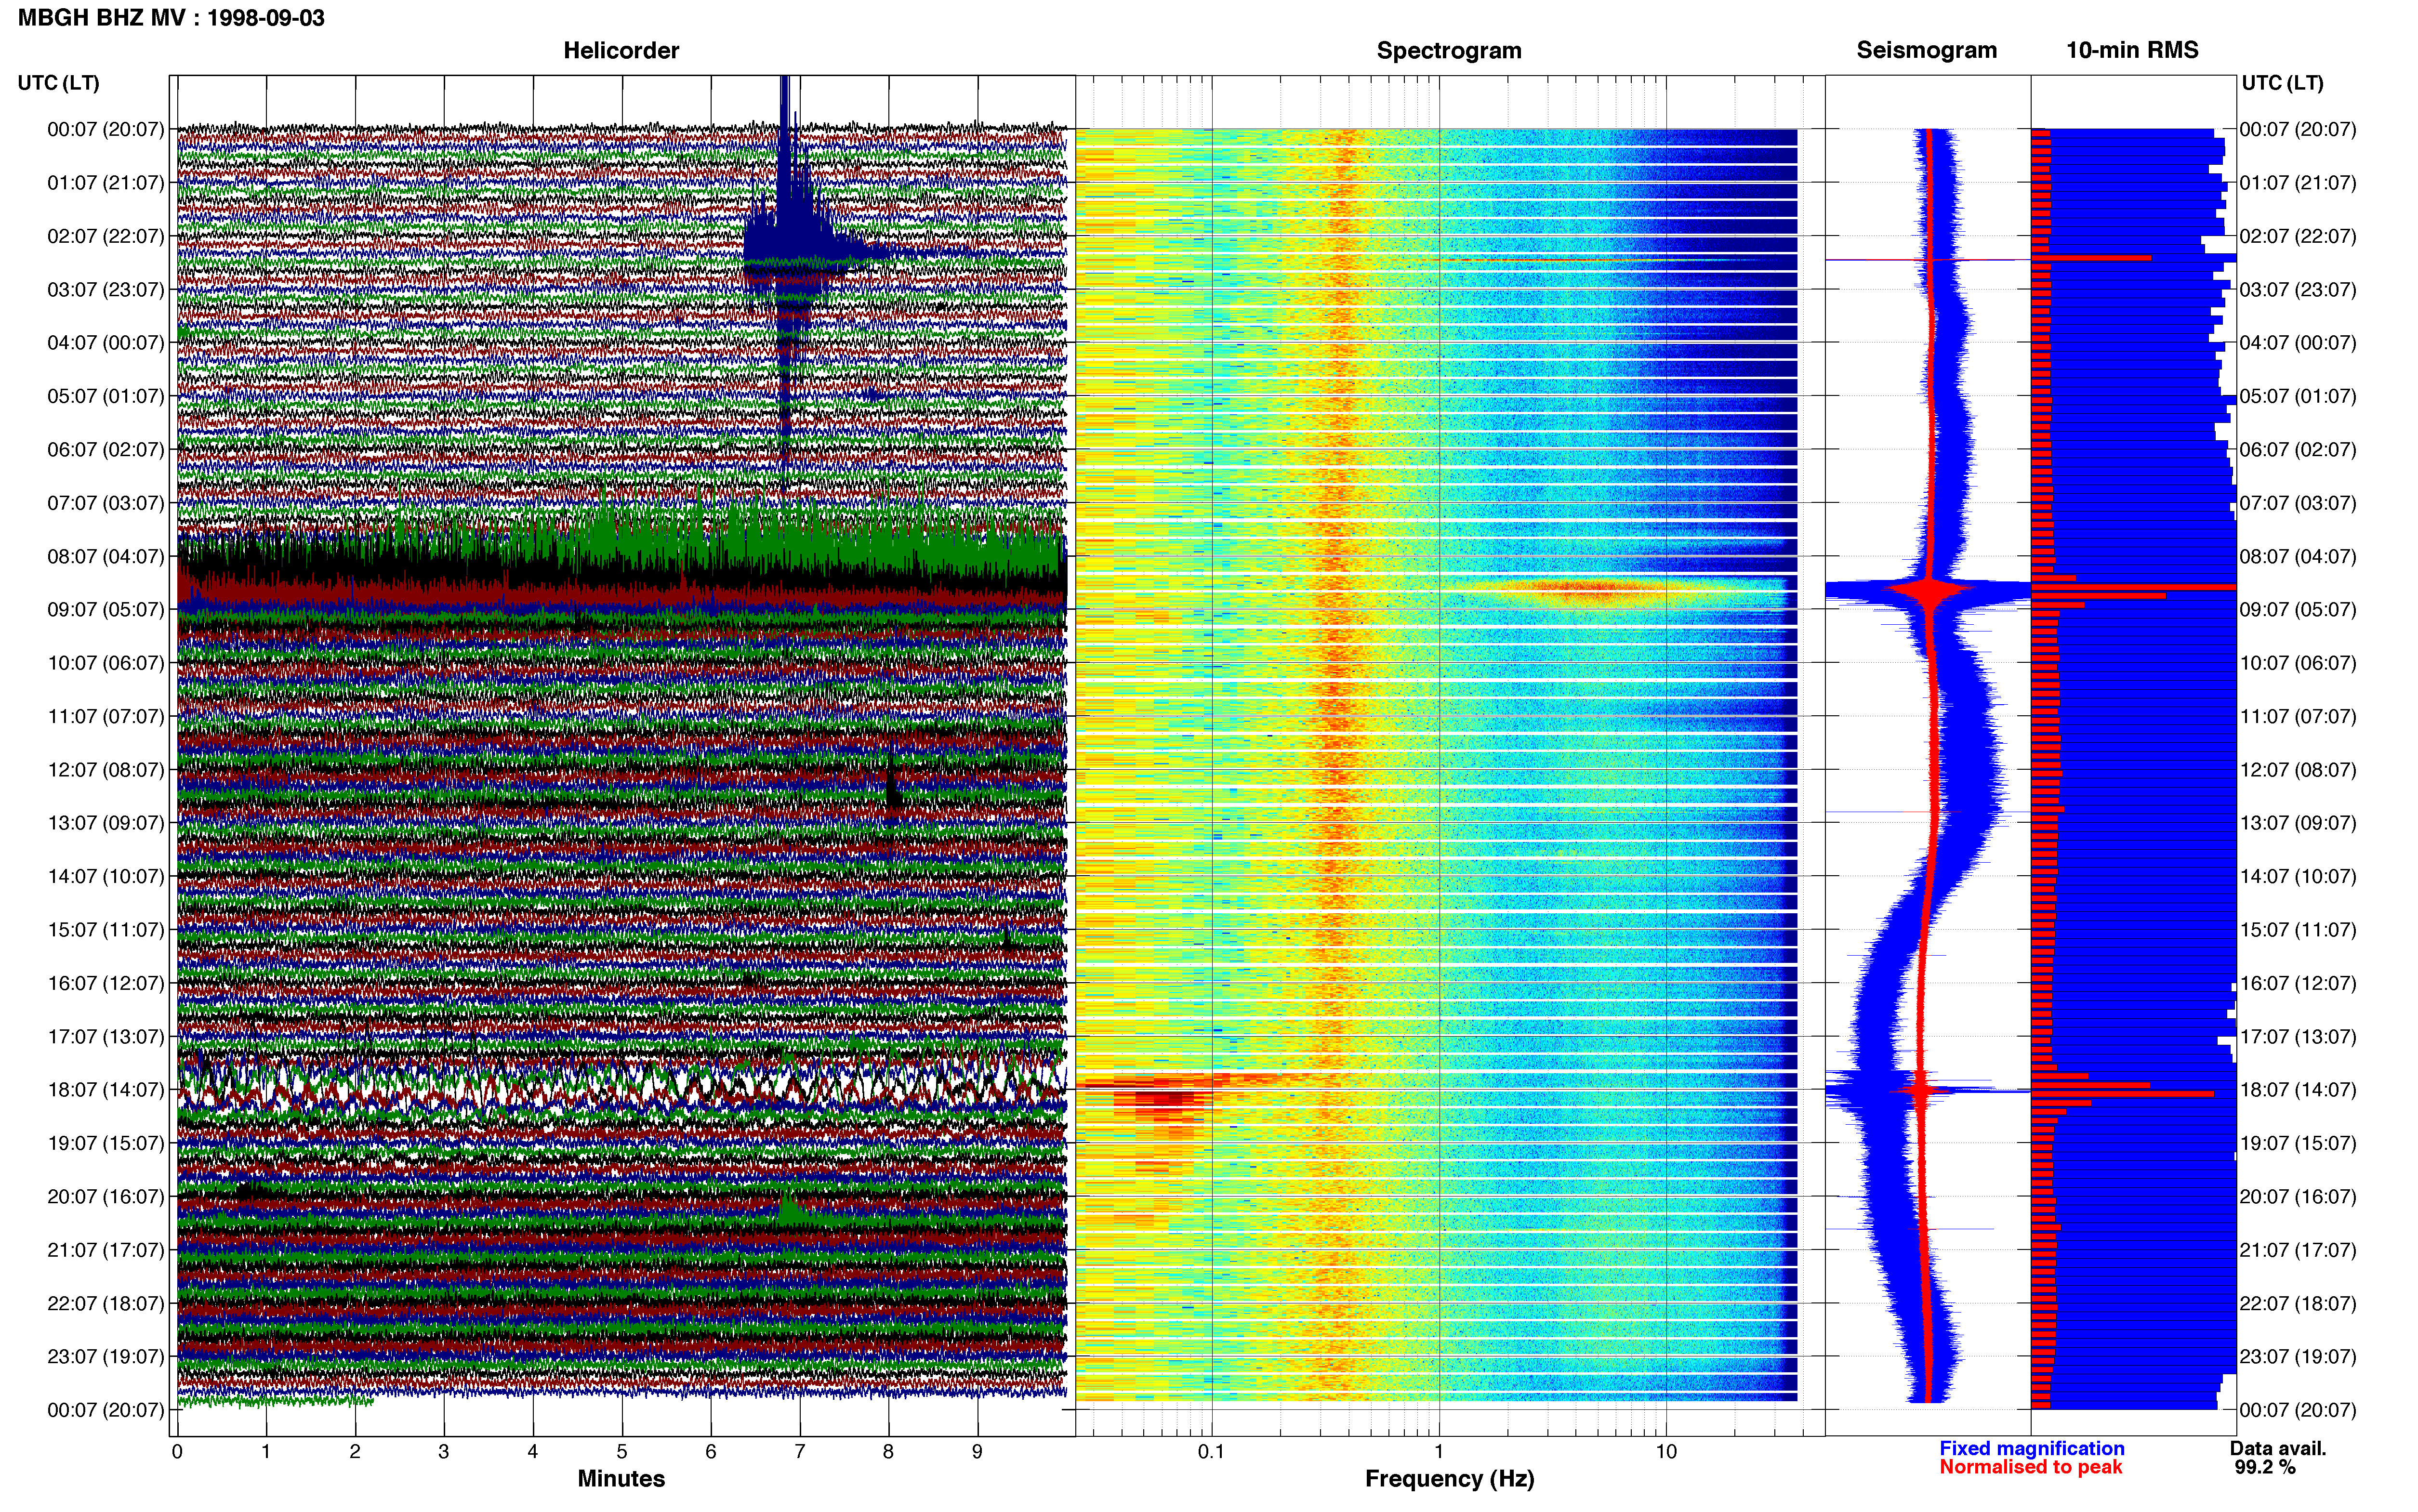Click left time label 18:07 (14:07)

point(106,1090)
